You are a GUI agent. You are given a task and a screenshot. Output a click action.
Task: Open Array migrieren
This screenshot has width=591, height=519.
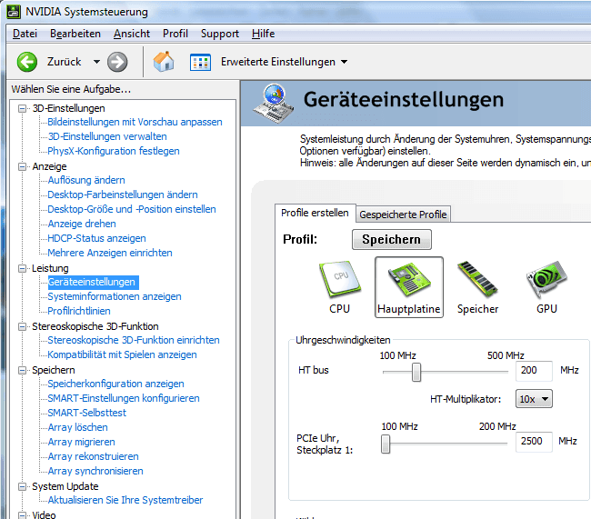(81, 442)
